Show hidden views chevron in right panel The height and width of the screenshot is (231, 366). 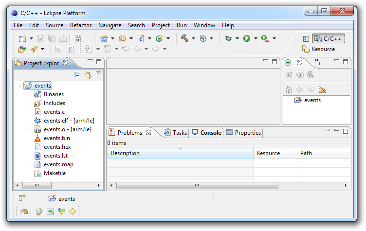pos(318,61)
